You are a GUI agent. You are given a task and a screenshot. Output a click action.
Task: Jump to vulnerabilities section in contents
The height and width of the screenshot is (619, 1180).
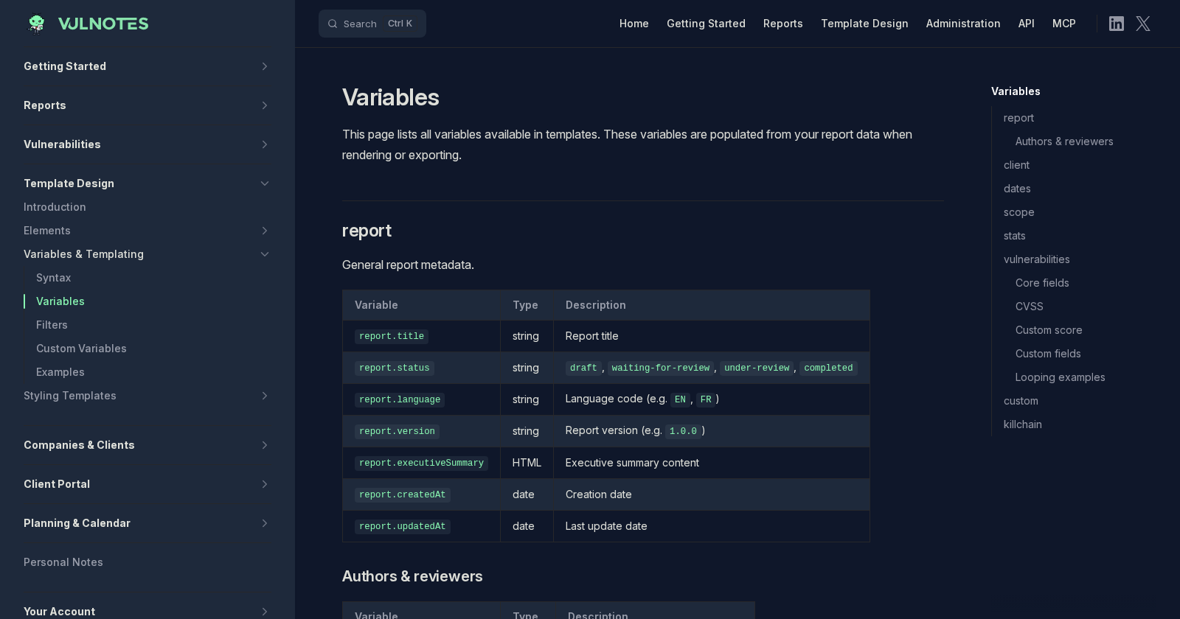pyautogui.click(x=1037, y=259)
